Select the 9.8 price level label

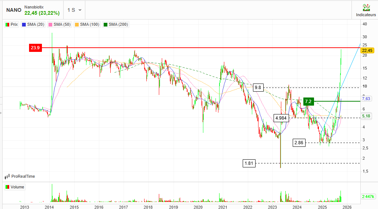[x=258, y=87]
